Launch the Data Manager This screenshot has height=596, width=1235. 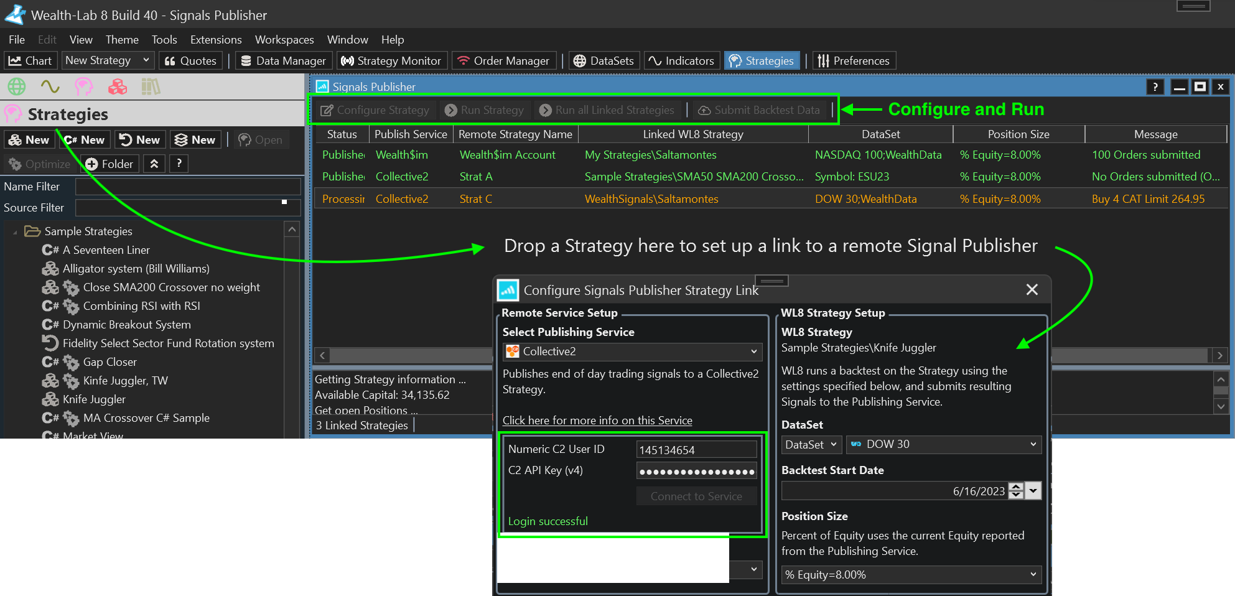[283, 61]
